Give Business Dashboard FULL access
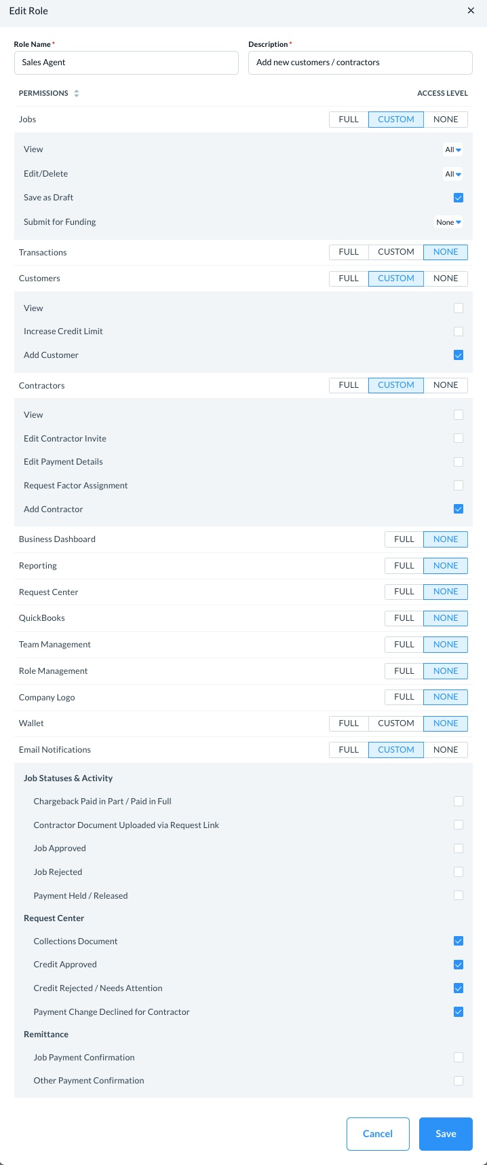This screenshot has width=487, height=1165. [x=404, y=539]
